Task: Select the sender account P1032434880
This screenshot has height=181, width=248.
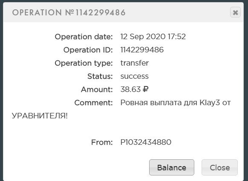Action: [x=146, y=142]
